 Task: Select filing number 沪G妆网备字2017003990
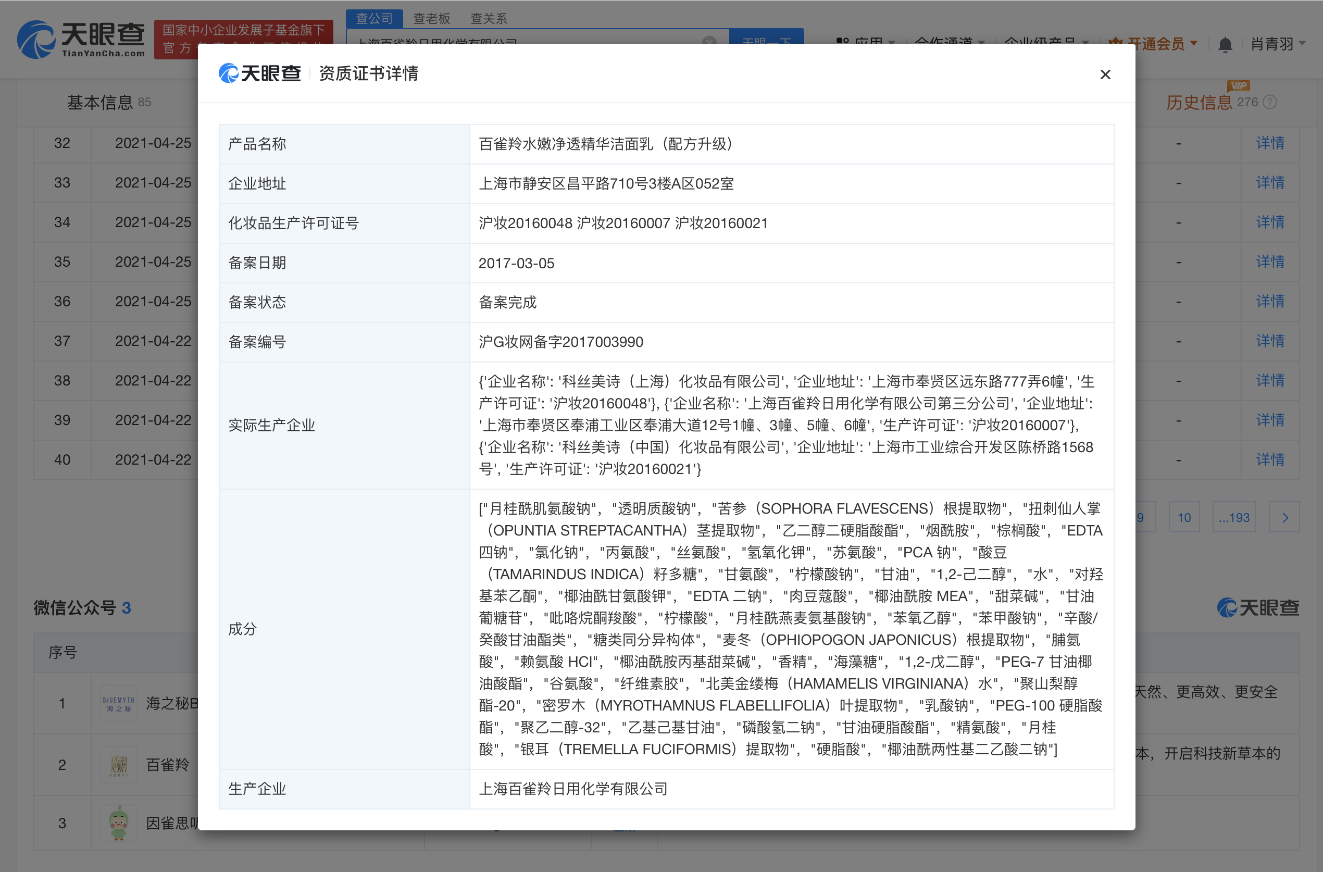561,342
